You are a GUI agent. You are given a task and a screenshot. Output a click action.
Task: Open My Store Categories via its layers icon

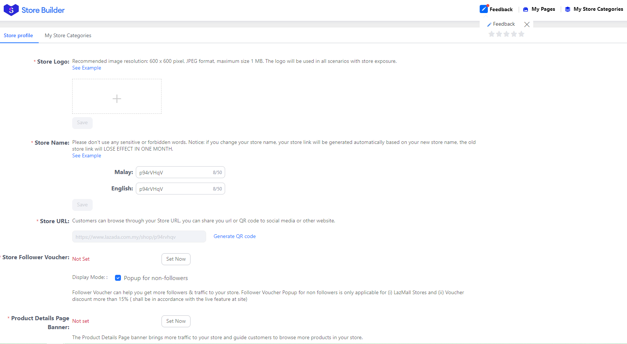click(567, 9)
